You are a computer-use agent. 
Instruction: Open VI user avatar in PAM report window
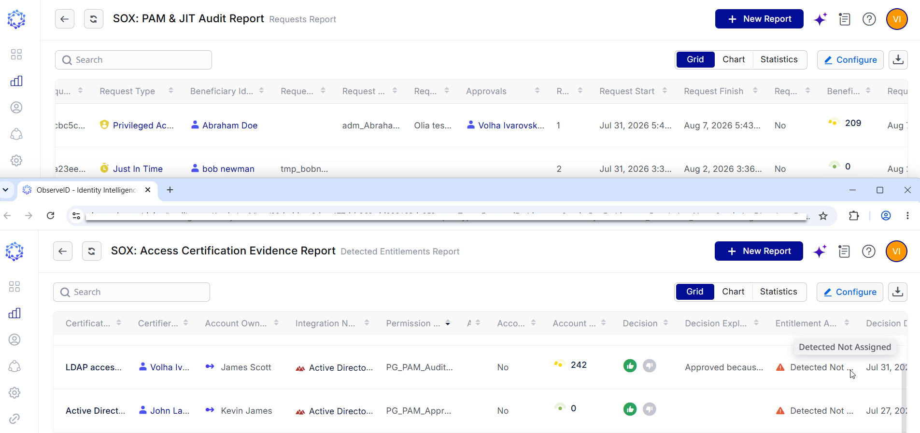pos(897,19)
